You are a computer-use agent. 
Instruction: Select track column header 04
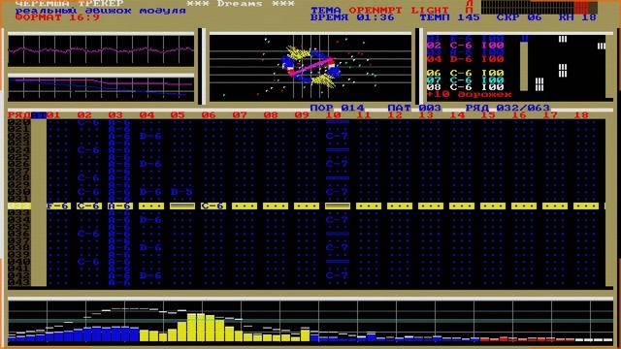(x=147, y=115)
